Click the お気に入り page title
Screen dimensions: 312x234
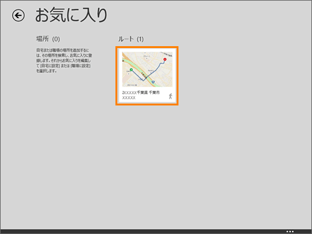click(x=71, y=15)
